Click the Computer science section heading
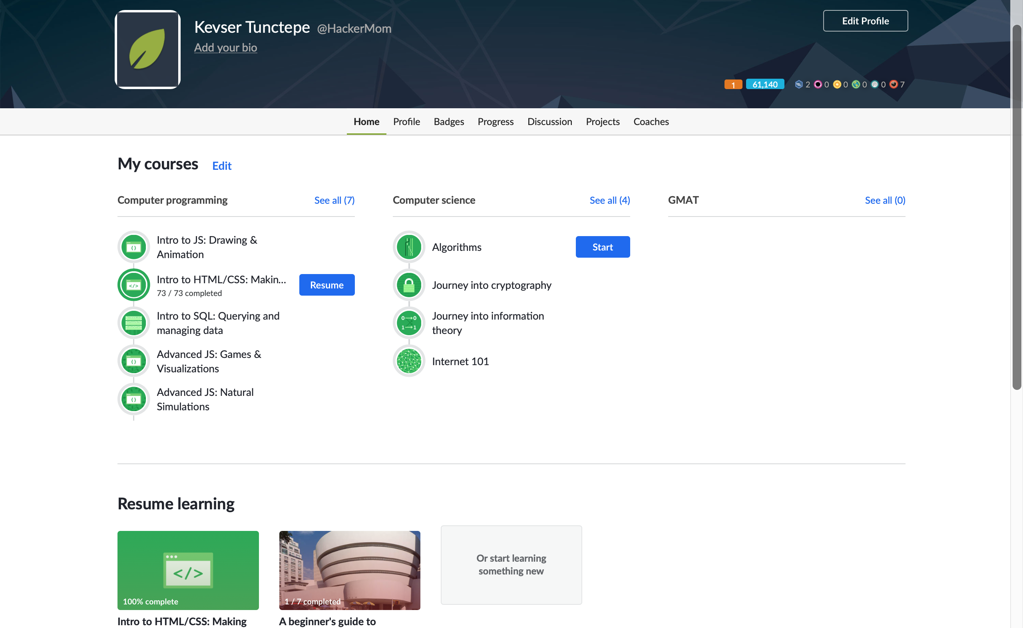 tap(434, 200)
